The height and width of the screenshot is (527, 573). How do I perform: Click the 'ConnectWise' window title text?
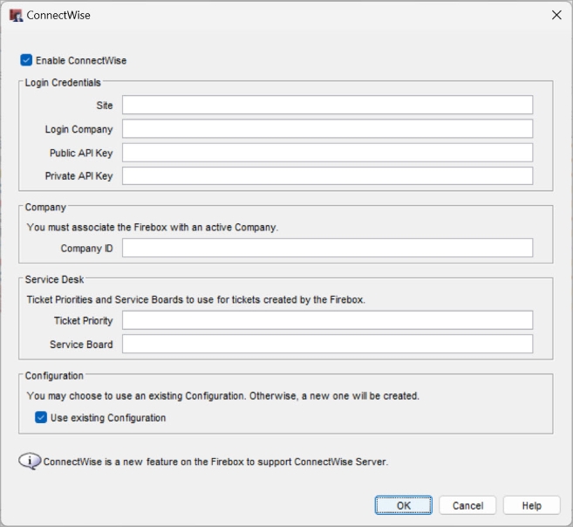pos(58,16)
